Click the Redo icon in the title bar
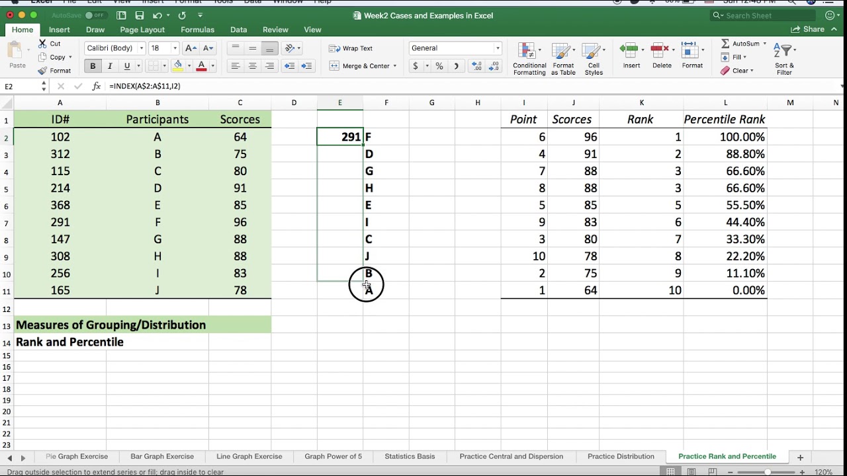The image size is (847, 476). (182, 15)
